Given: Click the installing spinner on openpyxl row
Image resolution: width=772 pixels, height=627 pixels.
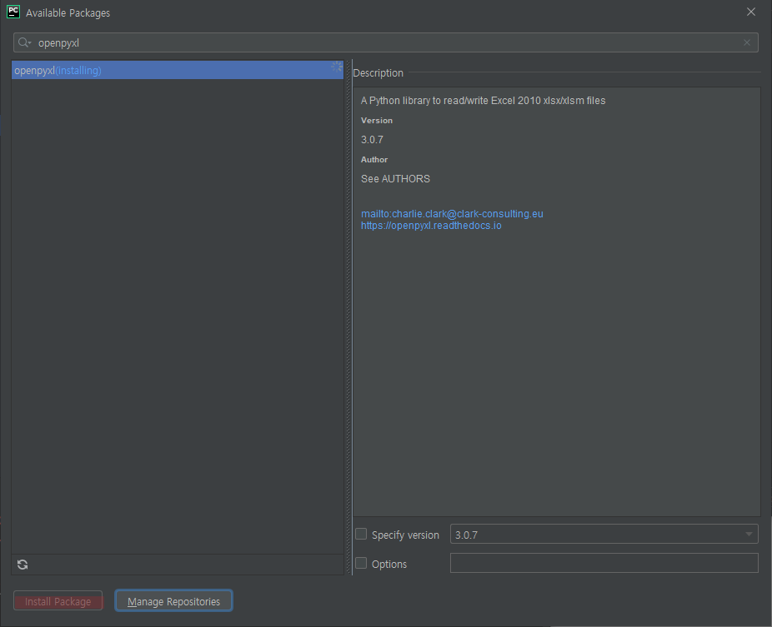Looking at the screenshot, I should click(336, 67).
